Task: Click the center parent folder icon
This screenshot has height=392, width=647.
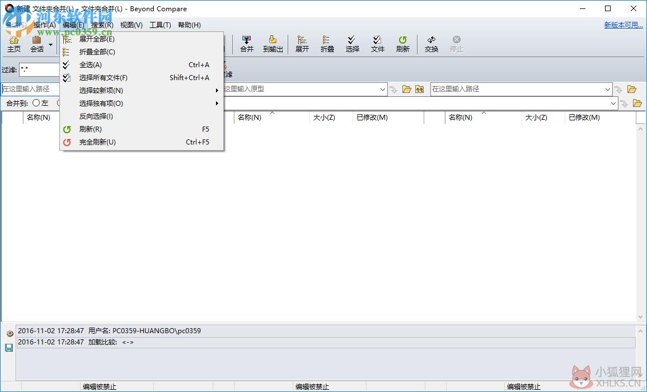Action: coord(420,89)
